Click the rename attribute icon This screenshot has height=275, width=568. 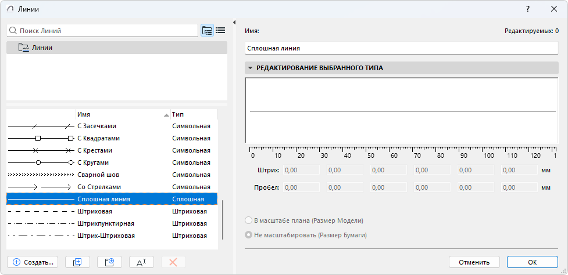141,262
